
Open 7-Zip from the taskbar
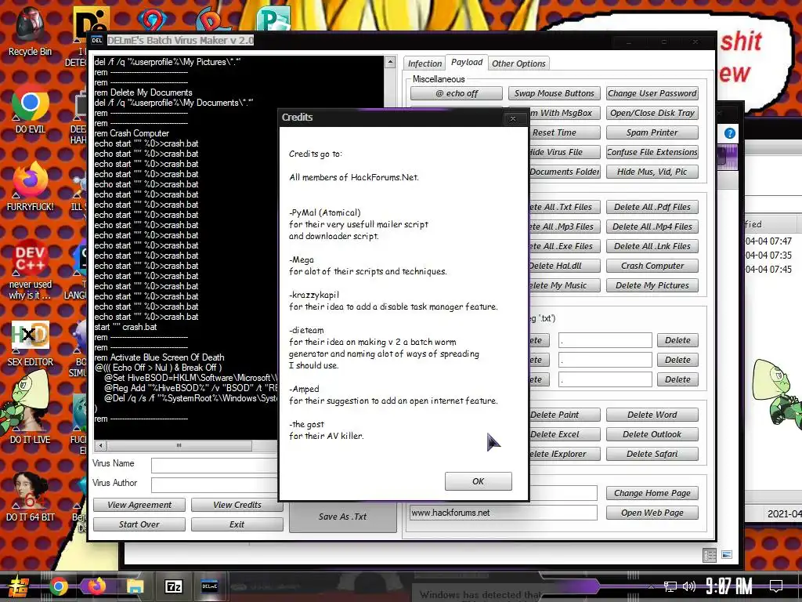173,586
